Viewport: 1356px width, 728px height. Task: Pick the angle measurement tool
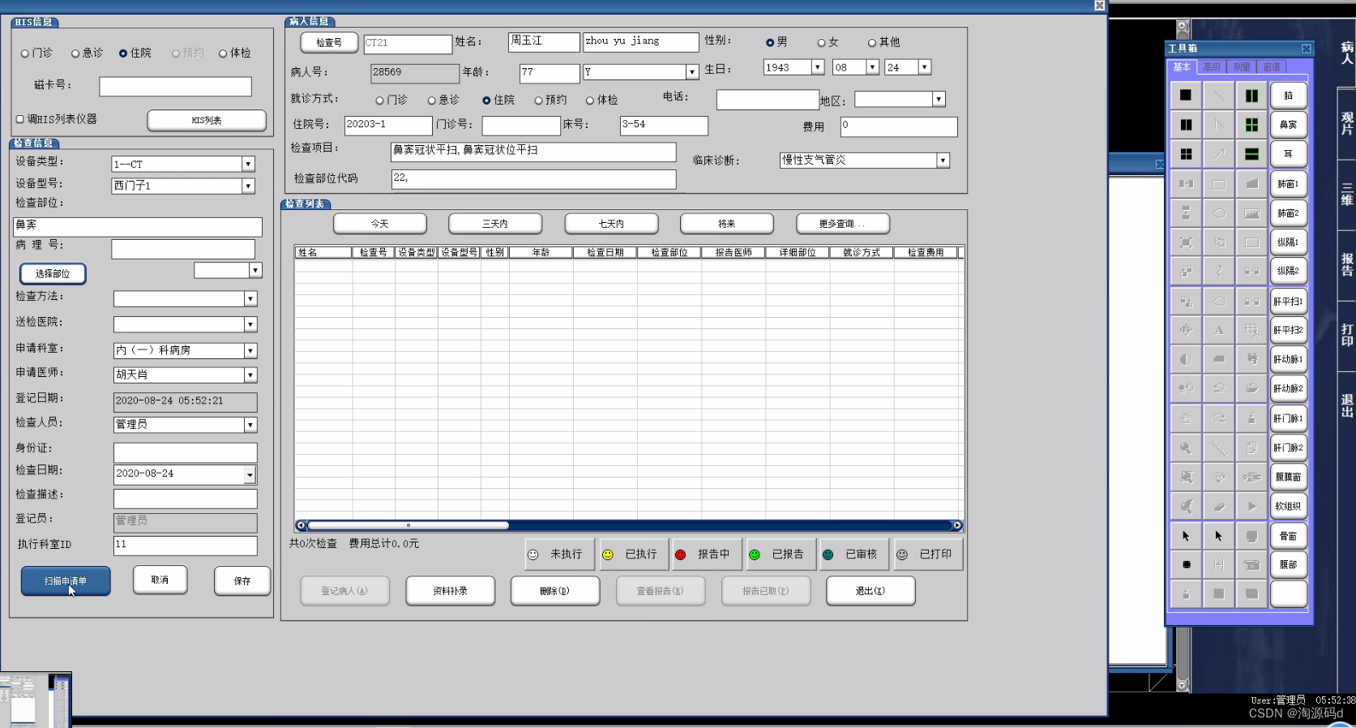coord(1219,125)
